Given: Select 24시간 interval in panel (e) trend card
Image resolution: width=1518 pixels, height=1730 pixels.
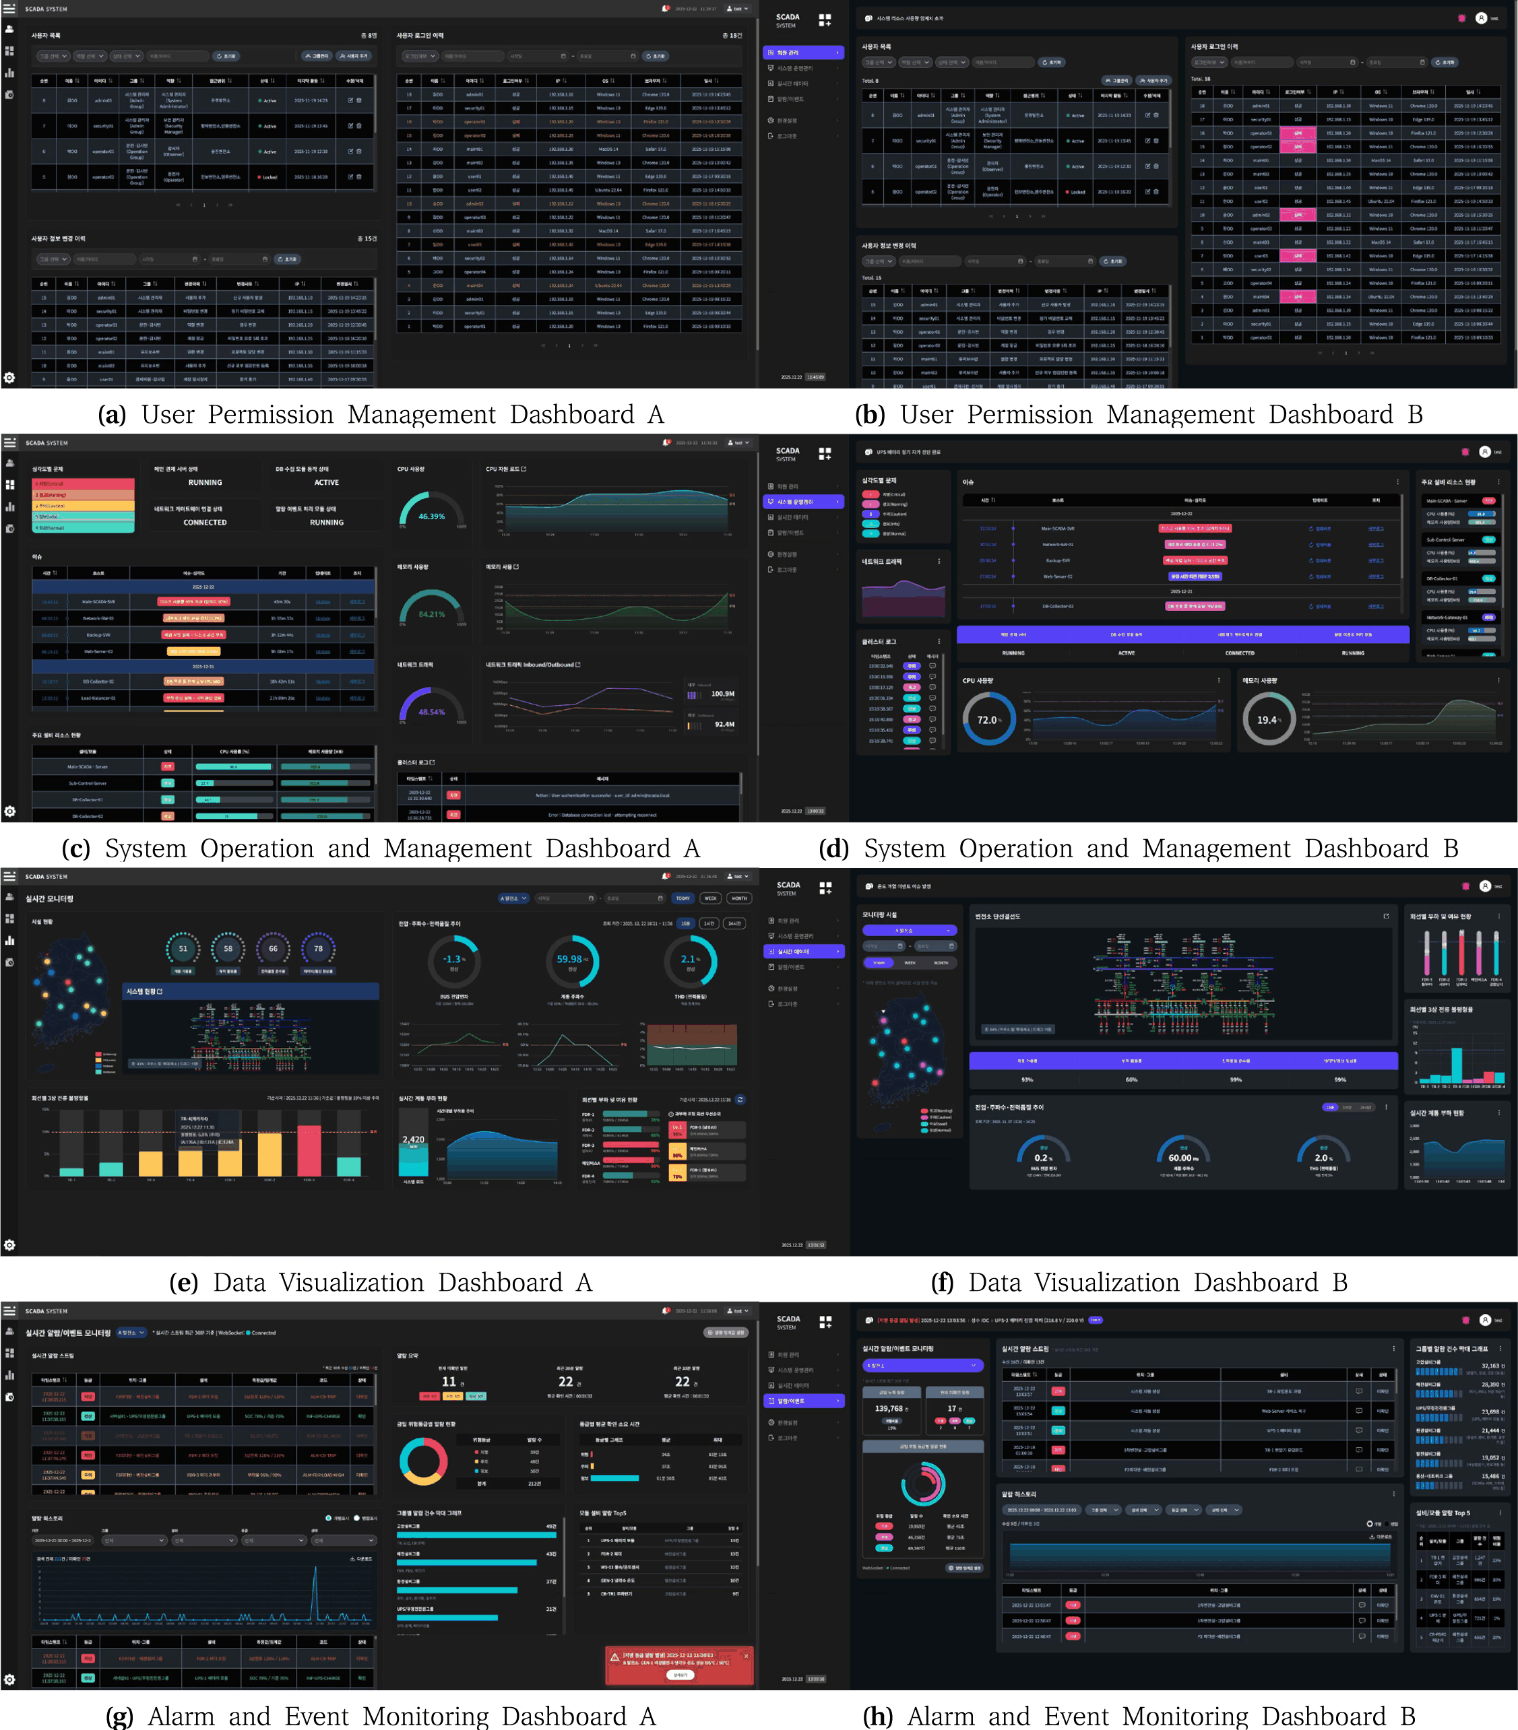Looking at the screenshot, I should pyautogui.click(x=735, y=923).
